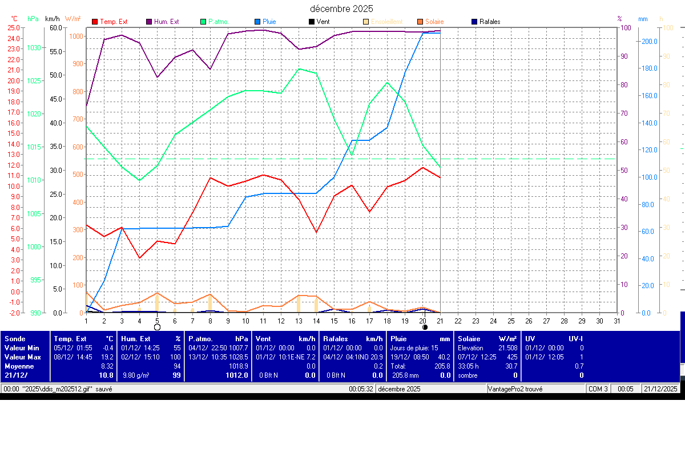Select the Temp. Ext column header in table
The image size is (685, 449).
pyautogui.click(x=70, y=339)
